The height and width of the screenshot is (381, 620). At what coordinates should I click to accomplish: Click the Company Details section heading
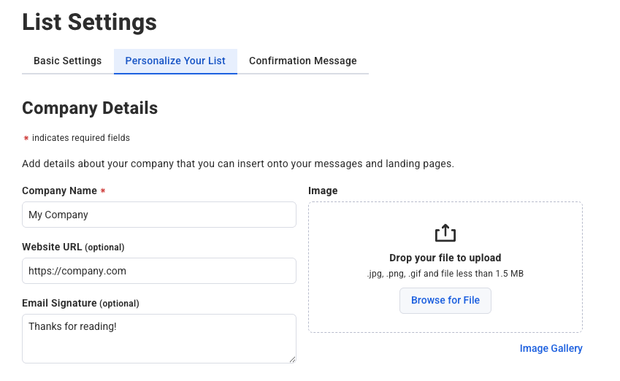(90, 108)
